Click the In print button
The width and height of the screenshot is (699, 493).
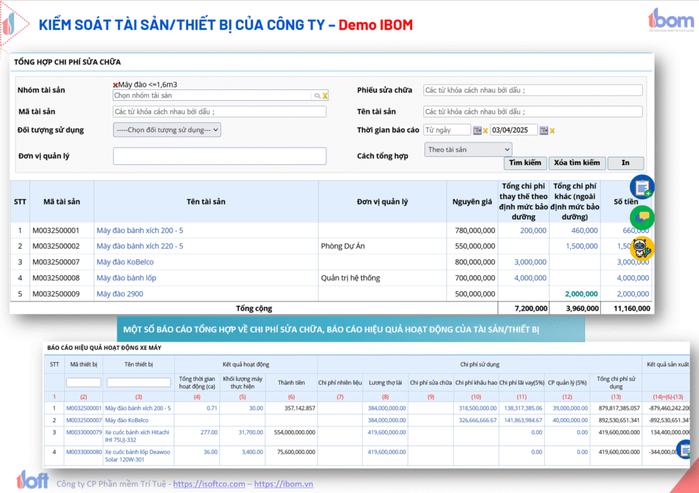pyautogui.click(x=625, y=163)
